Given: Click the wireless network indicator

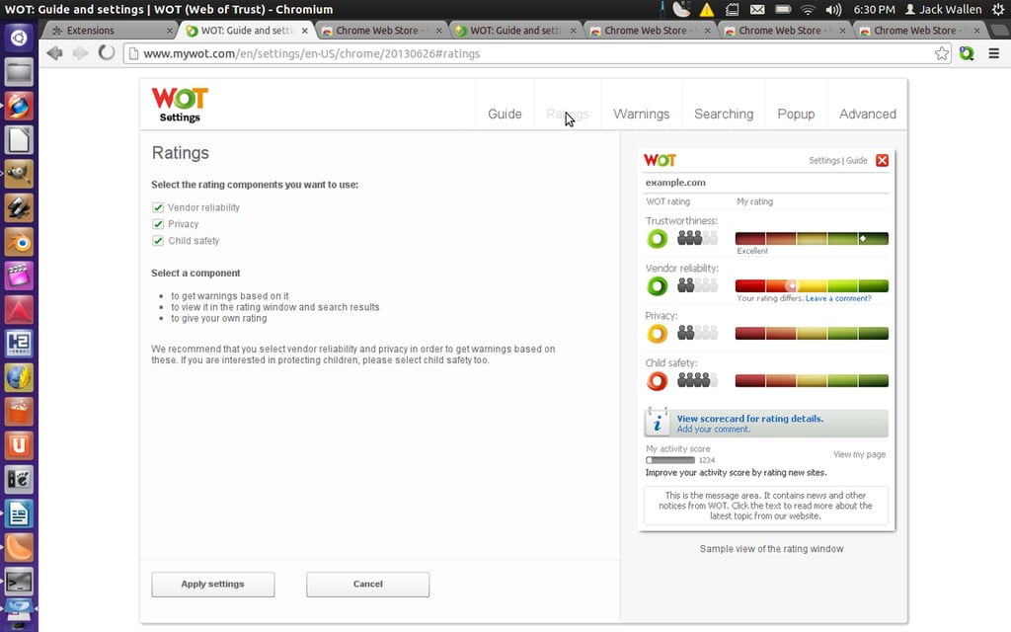Looking at the screenshot, I should (x=808, y=10).
